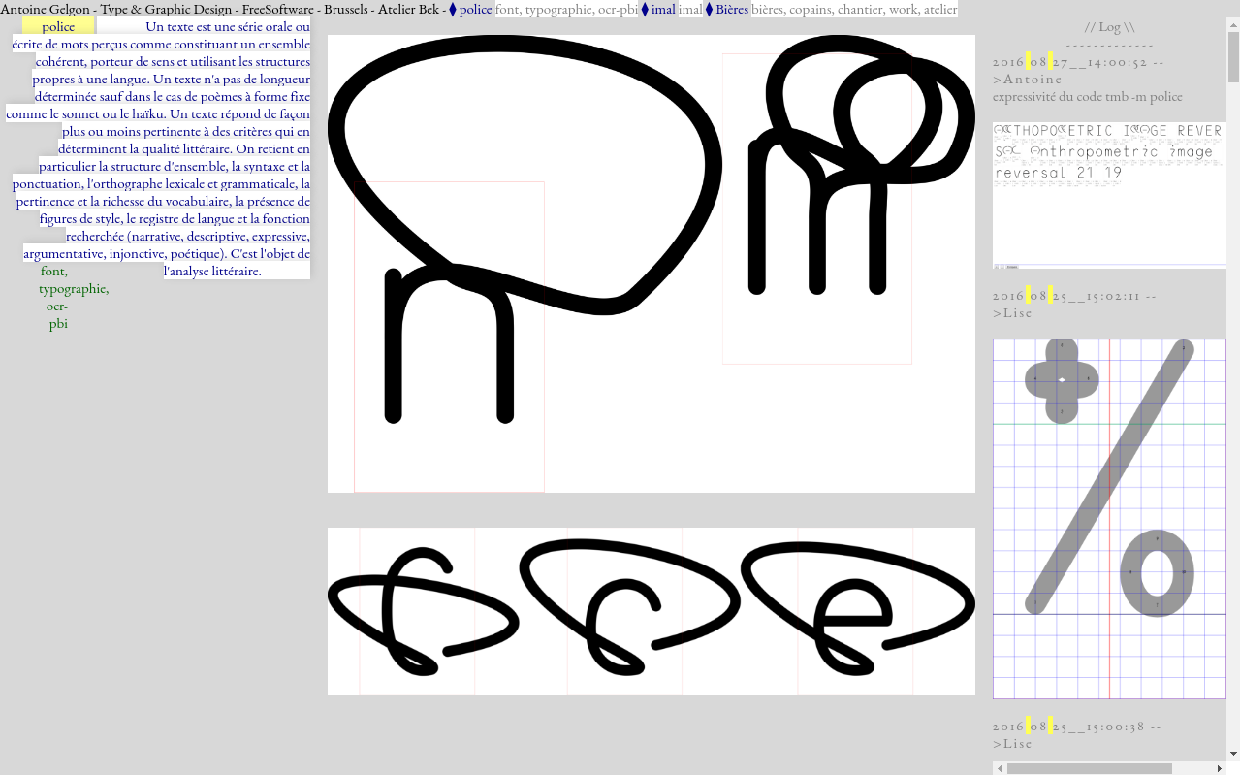Click the vertical scrollbar up arrow
1240x775 pixels.
[x=1233, y=25]
